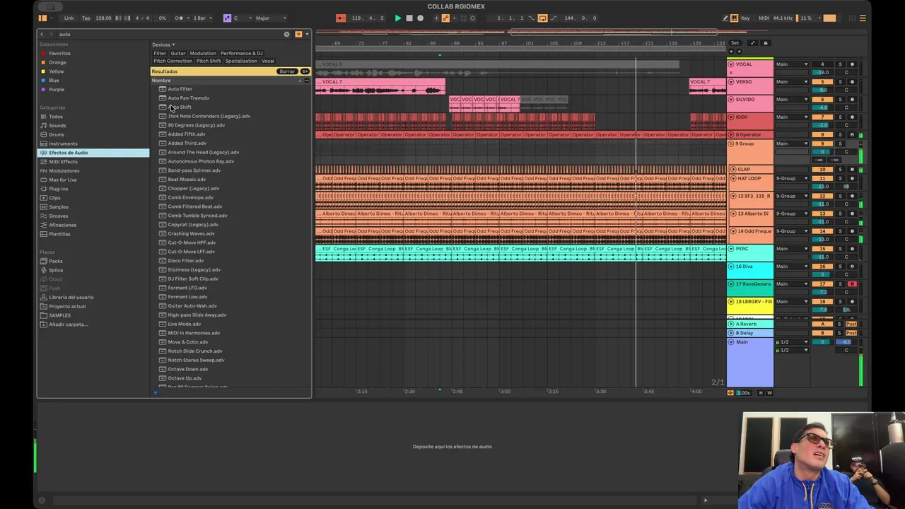Unfold the 8 Operator track
This screenshot has width=905, height=509.
[x=731, y=134]
